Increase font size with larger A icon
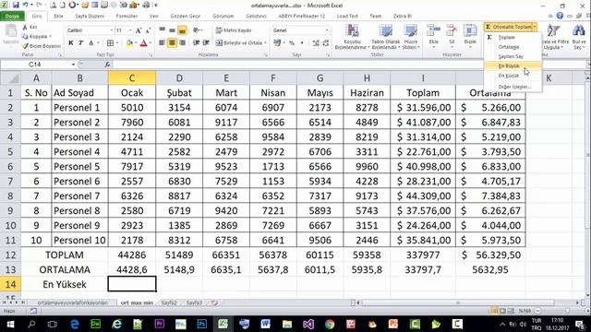The width and height of the screenshot is (591, 332). point(139,30)
